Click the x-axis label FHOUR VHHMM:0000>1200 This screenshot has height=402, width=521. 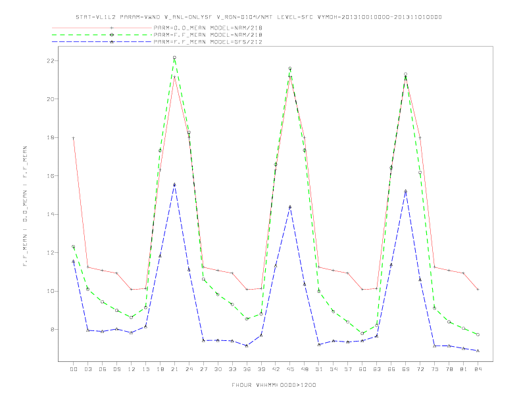pos(274,385)
